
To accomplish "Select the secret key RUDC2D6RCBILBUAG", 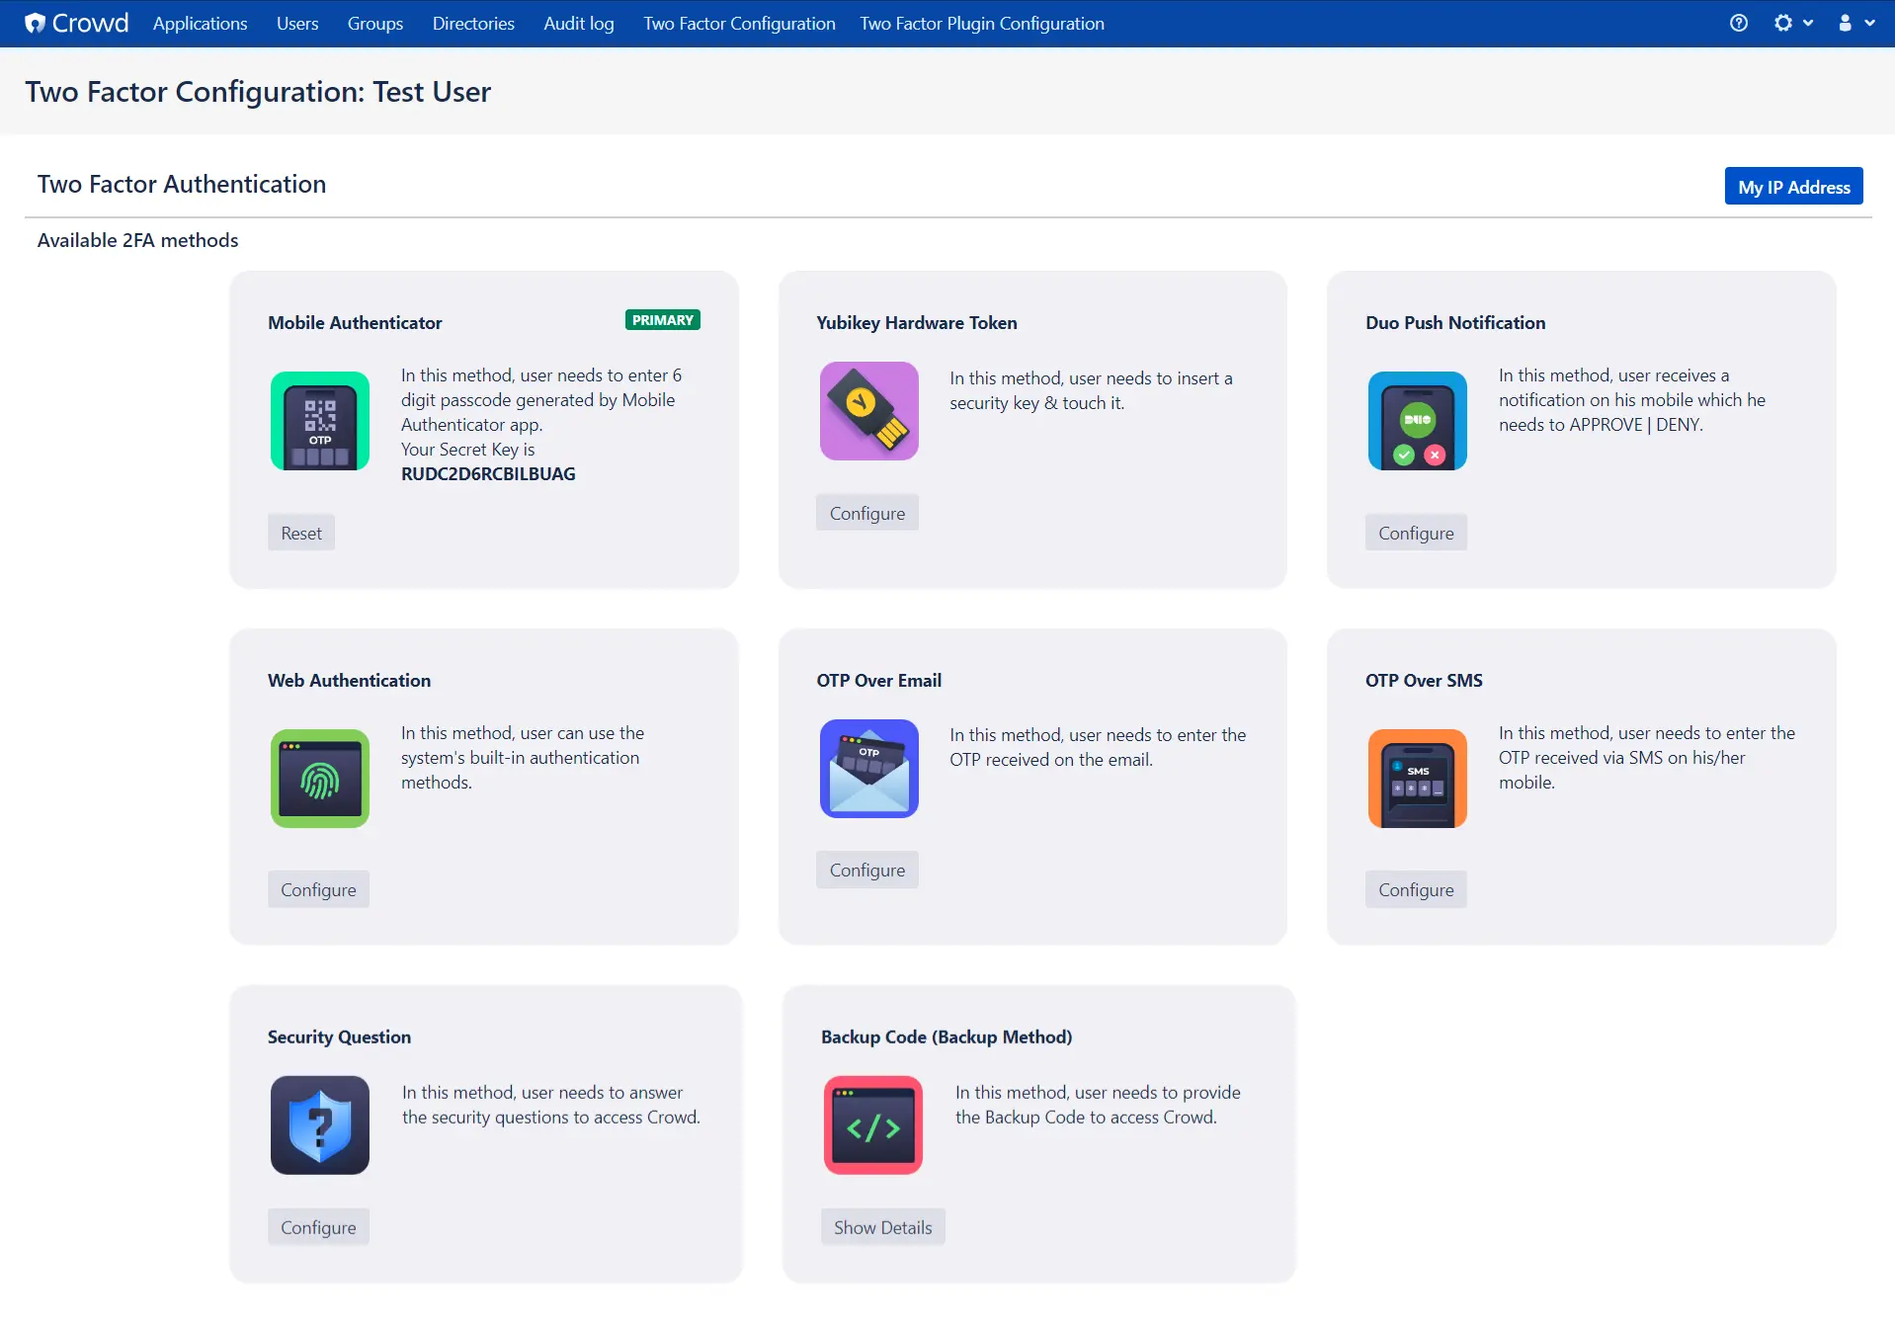I will coord(488,474).
